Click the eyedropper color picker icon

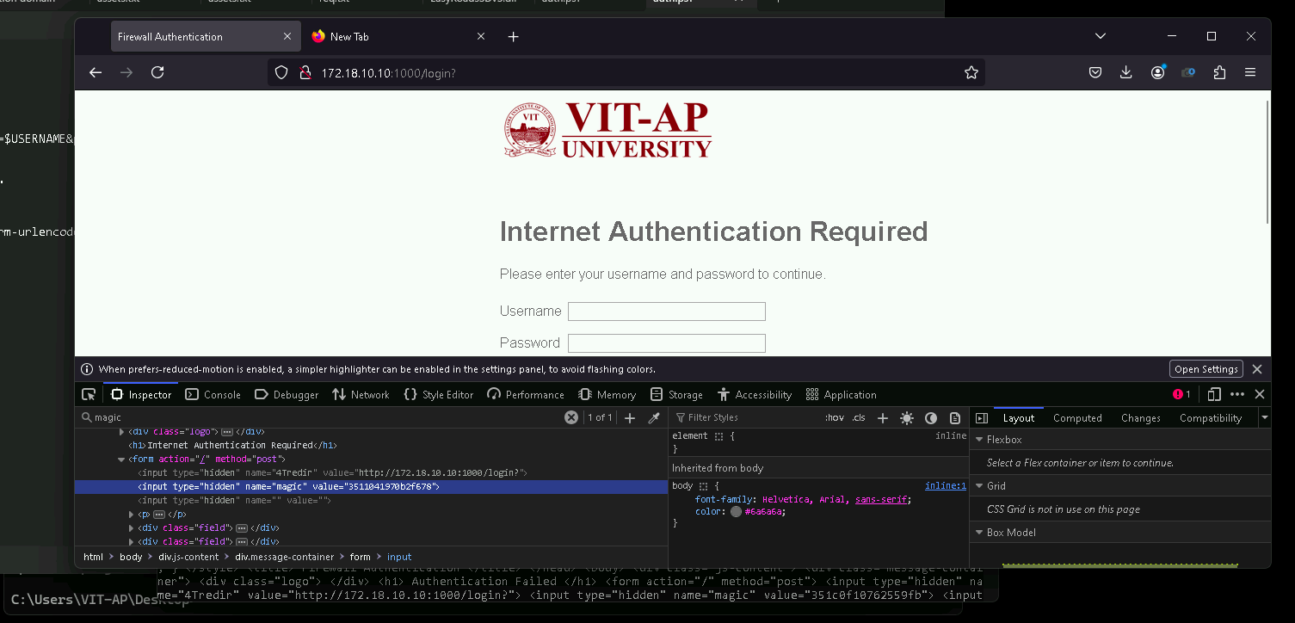[x=654, y=418]
